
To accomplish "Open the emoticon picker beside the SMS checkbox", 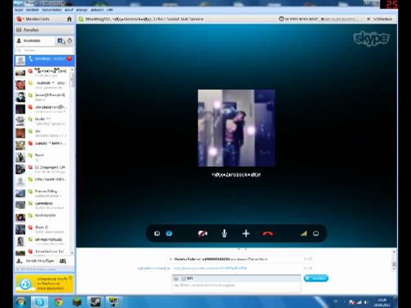I will [176, 278].
